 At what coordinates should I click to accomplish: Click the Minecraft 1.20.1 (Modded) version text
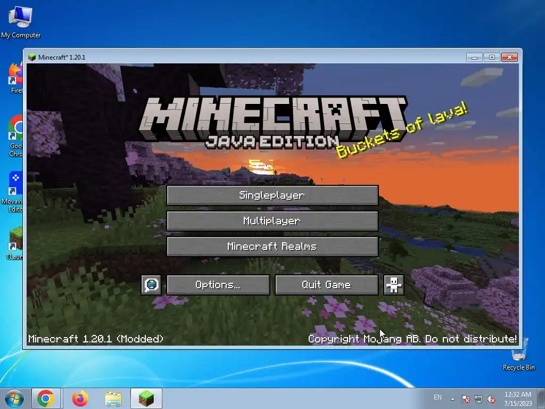click(x=96, y=339)
